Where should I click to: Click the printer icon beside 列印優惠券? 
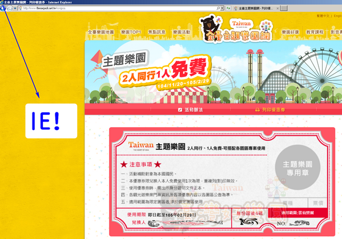[x=257, y=110]
